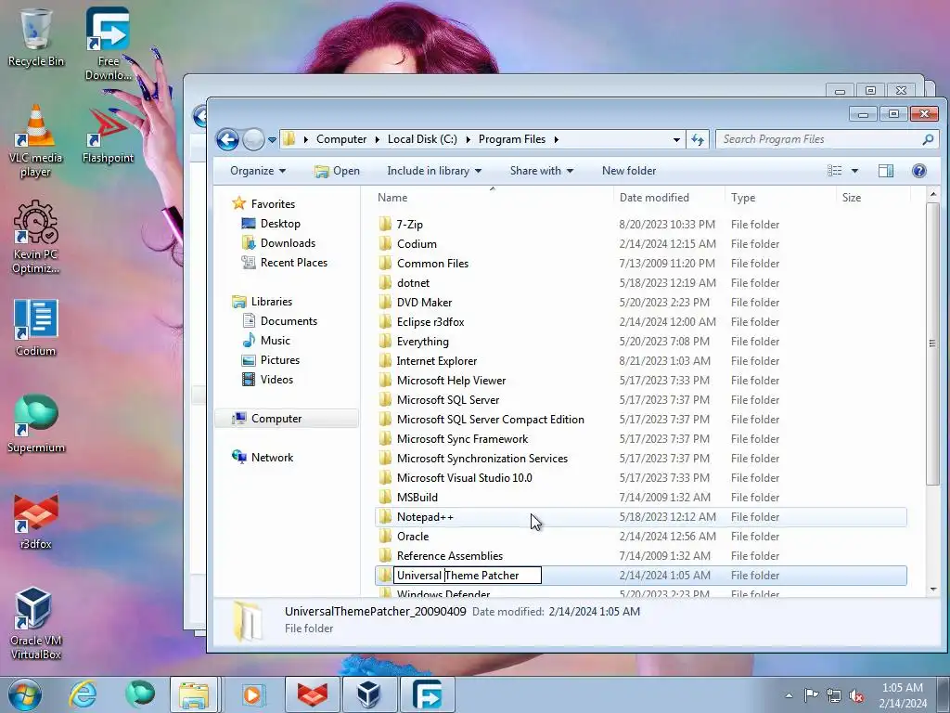Image resolution: width=950 pixels, height=713 pixels.
Task: Select the Codium desktop shortcut
Action: (x=36, y=328)
